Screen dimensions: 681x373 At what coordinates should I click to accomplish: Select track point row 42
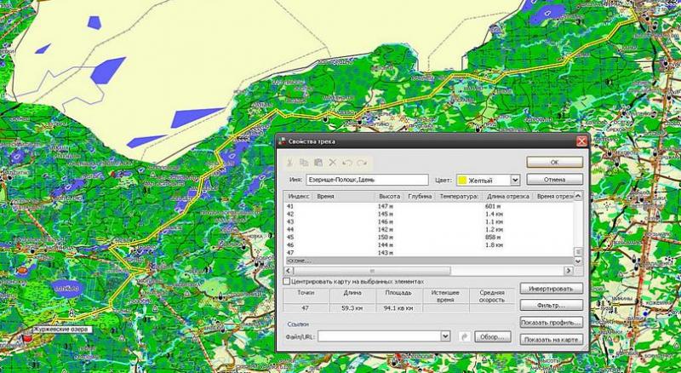[429, 214]
